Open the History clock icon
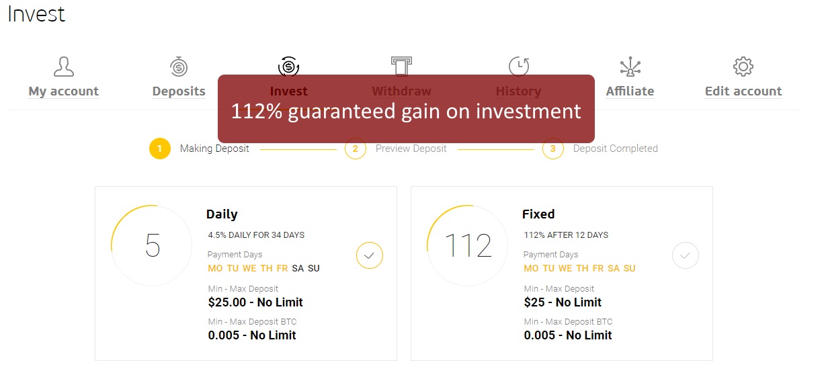The width and height of the screenshot is (824, 373). pos(519,67)
